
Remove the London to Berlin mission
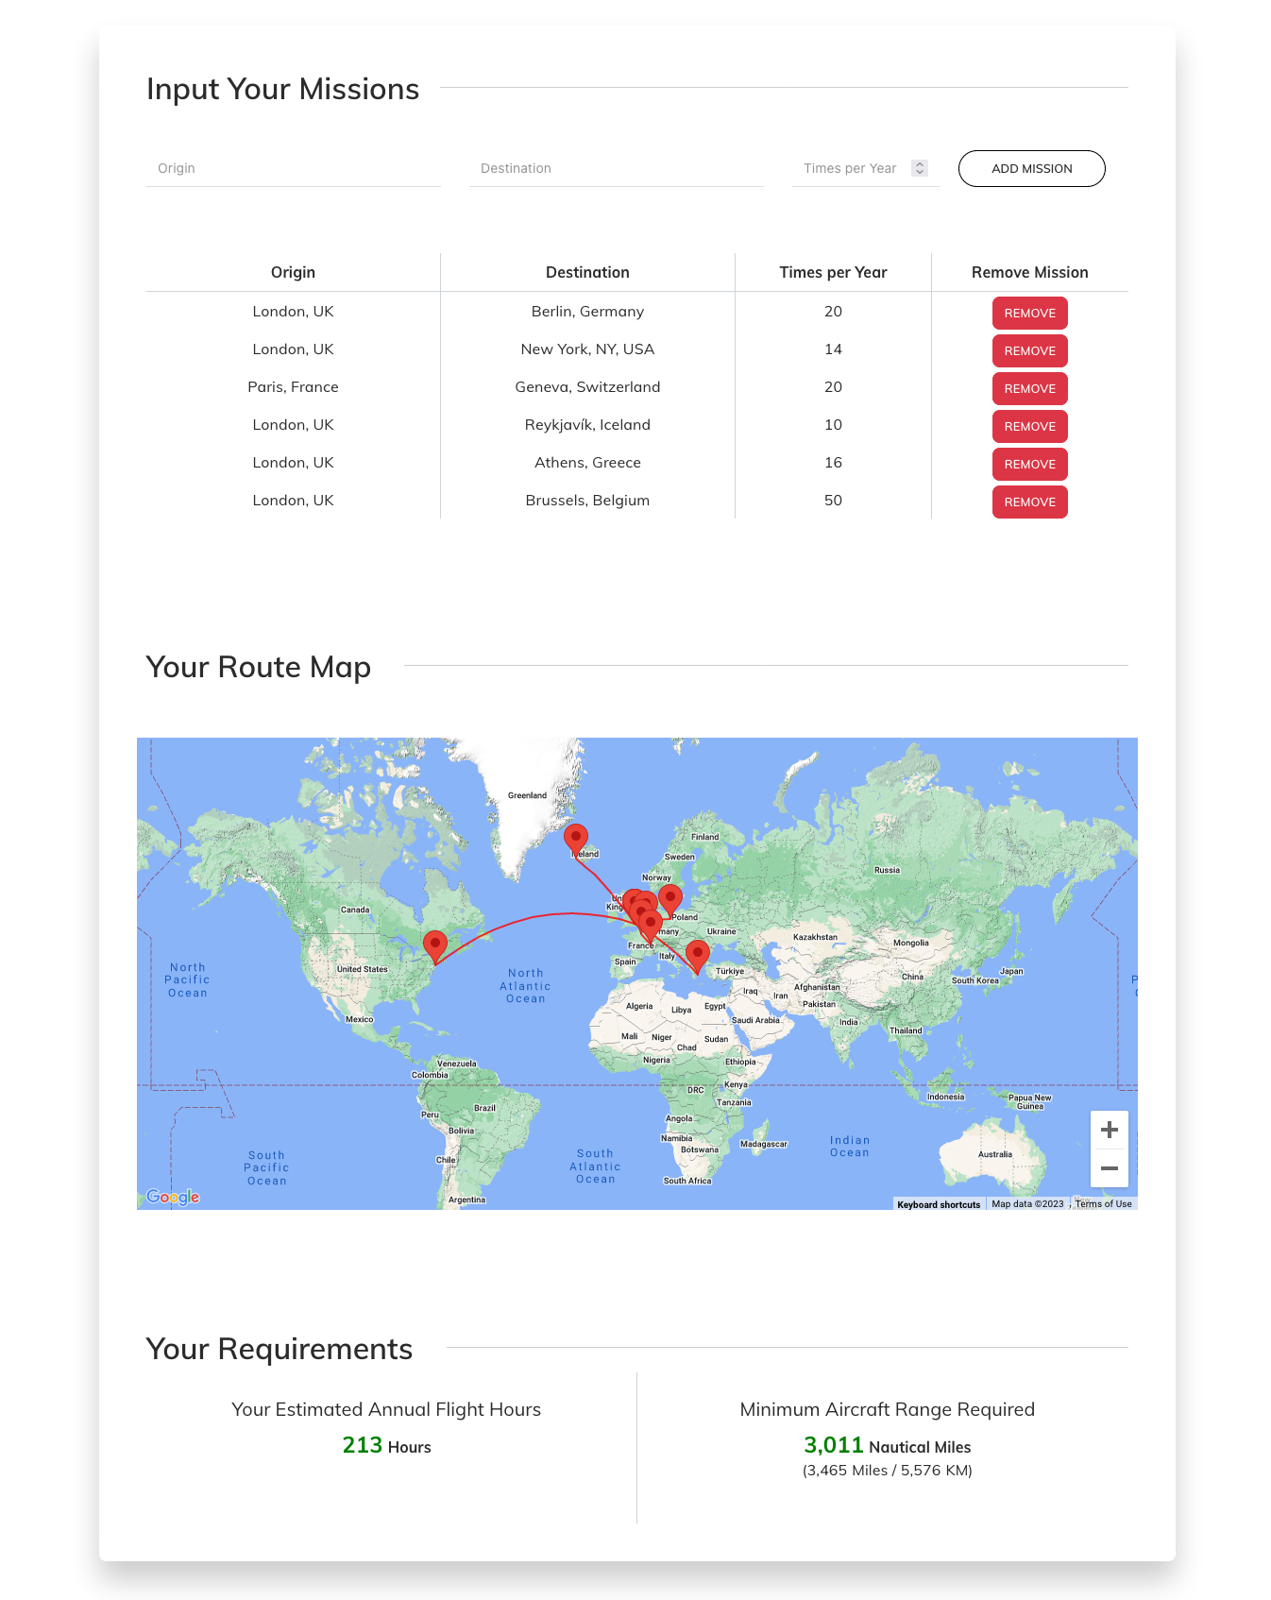click(1029, 313)
